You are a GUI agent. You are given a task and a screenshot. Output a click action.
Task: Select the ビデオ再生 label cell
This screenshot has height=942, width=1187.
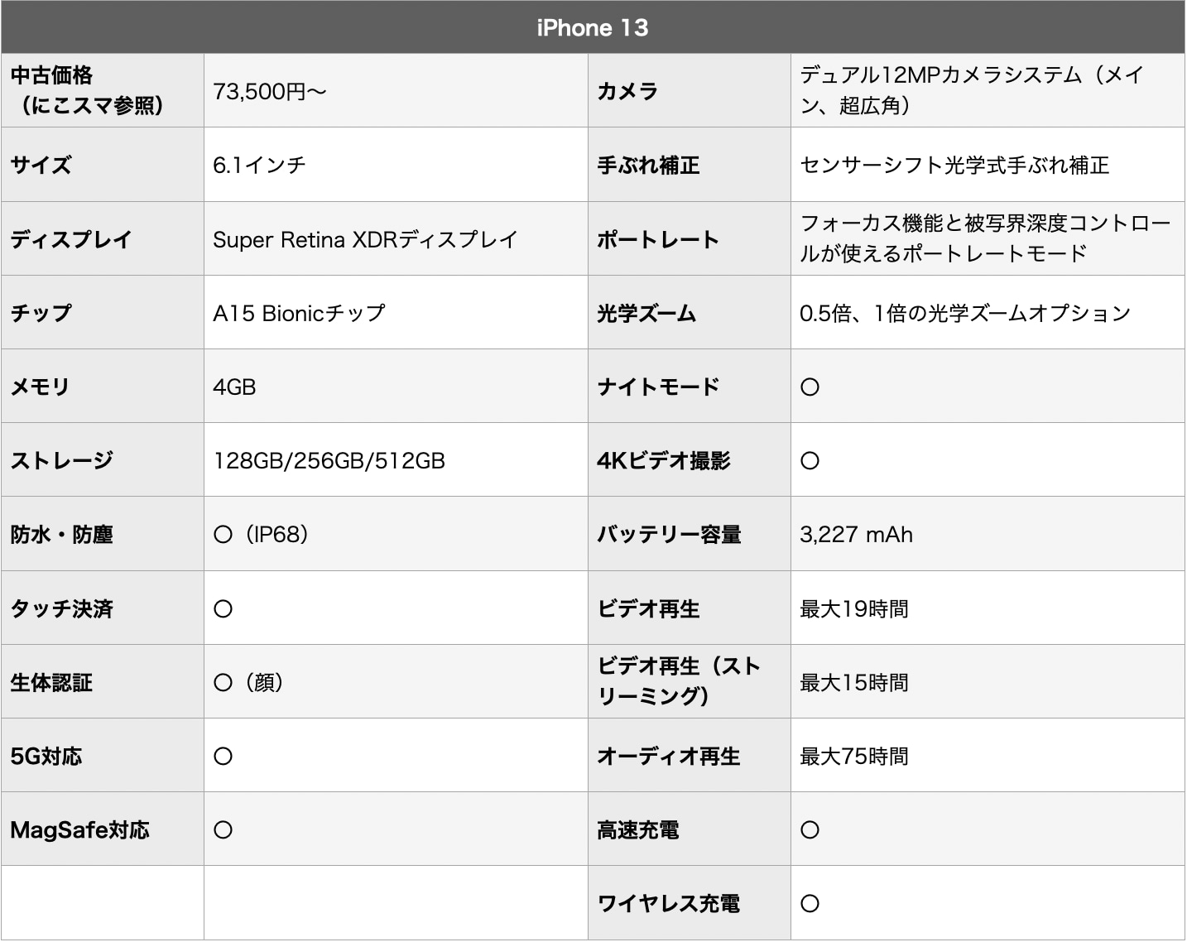690,608
